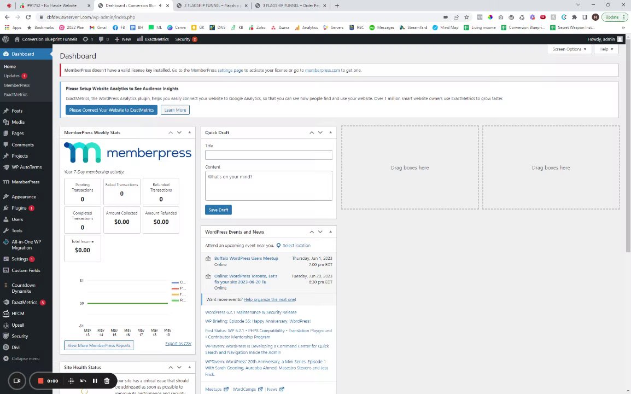Open WordPress 6.2.1 Maintenance & Security Release

click(251, 312)
